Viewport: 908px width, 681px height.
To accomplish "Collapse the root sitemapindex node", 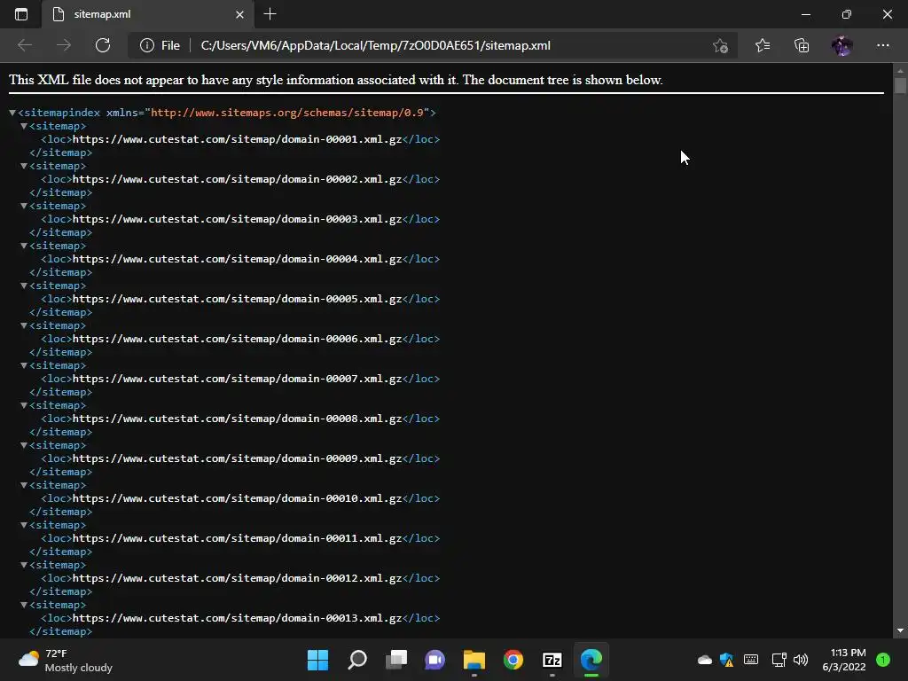I will coord(12,113).
